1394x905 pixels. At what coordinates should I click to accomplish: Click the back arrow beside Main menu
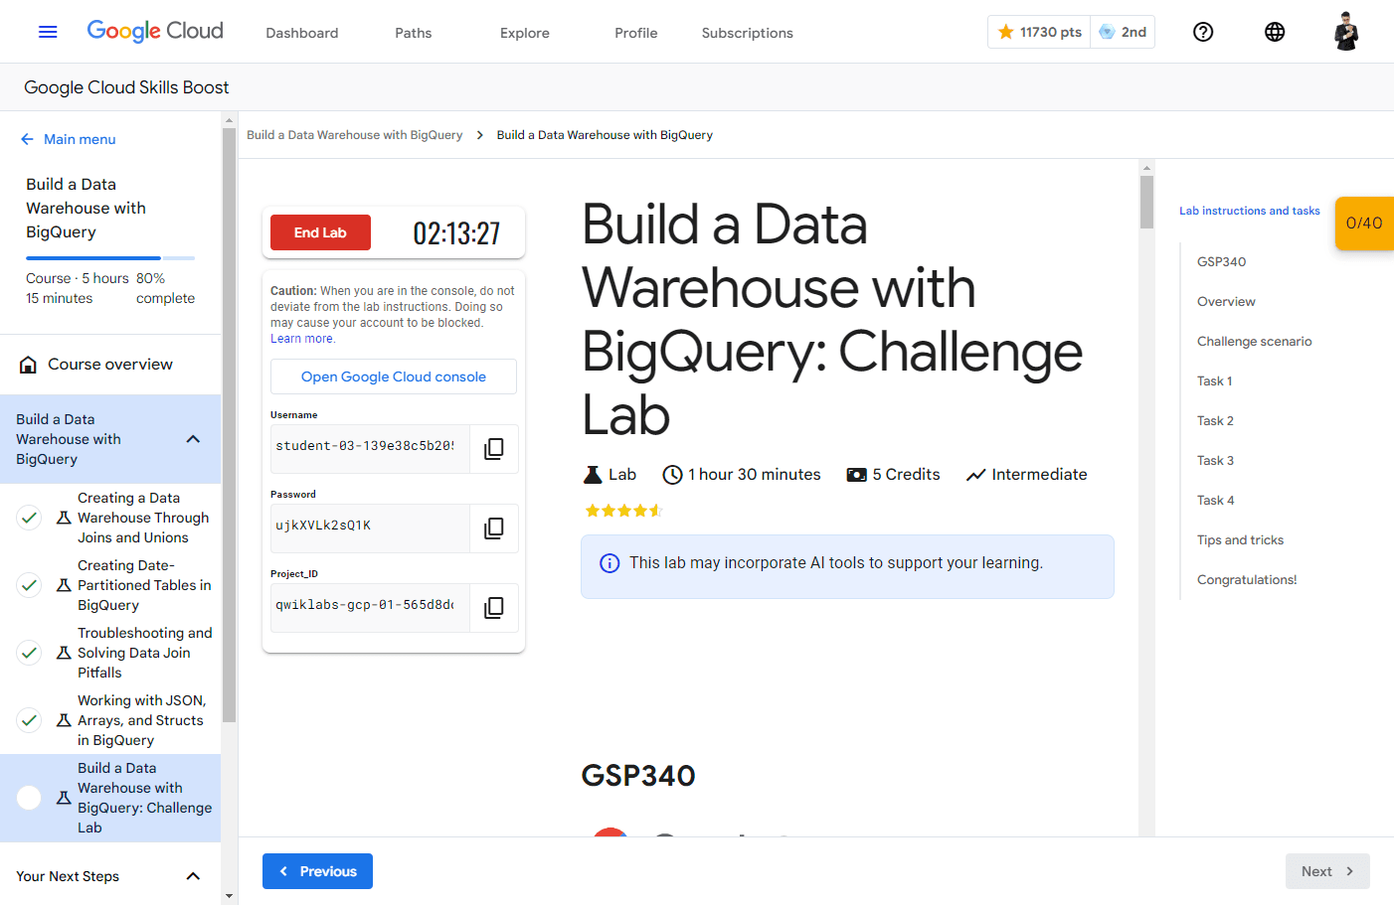coord(27,139)
